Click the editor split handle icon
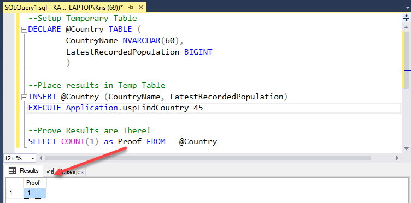This screenshot has width=411, height=203. 406,18
